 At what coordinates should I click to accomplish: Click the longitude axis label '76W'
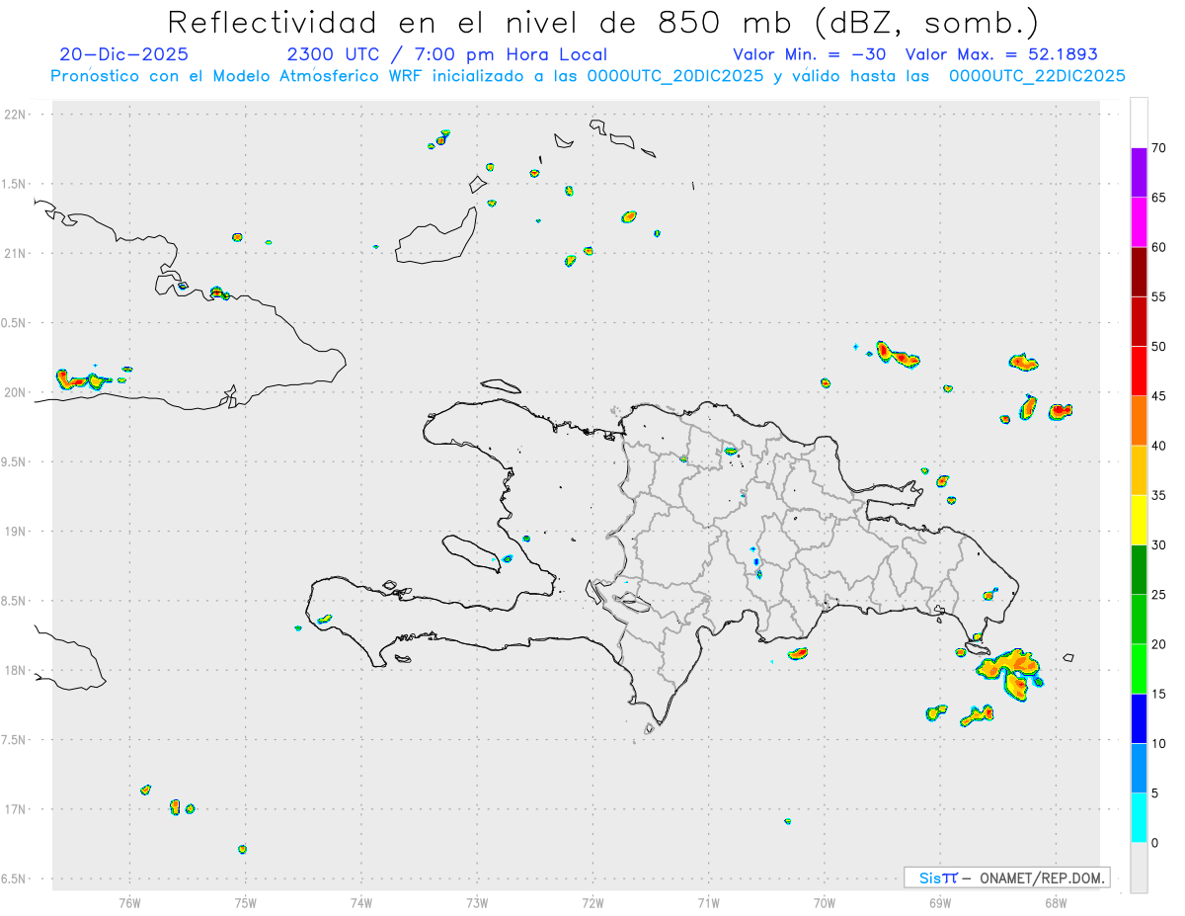(x=129, y=903)
